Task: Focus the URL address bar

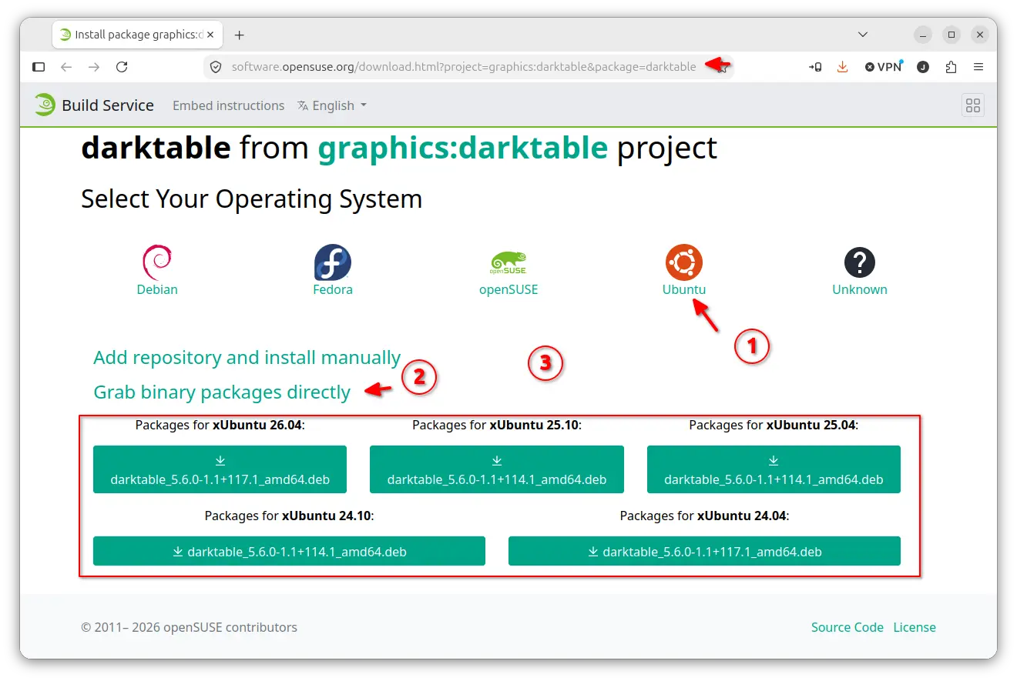Action: tap(464, 67)
